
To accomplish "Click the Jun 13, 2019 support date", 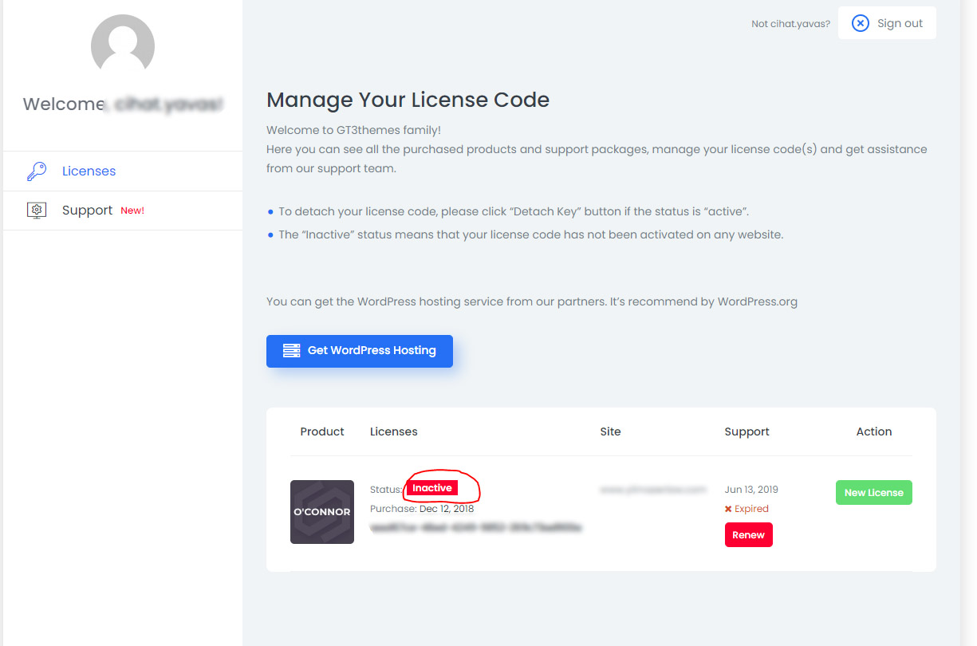I will 750,490.
